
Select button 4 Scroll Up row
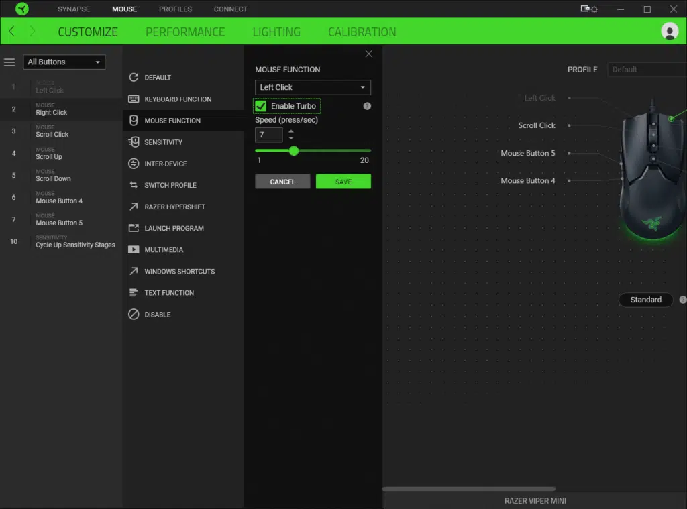click(61, 154)
